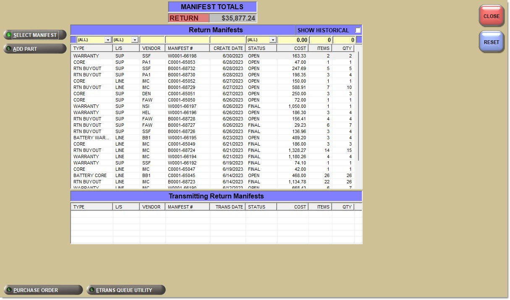Click the Vendor filter text field
The width and height of the screenshot is (510, 300).
tap(152, 40)
